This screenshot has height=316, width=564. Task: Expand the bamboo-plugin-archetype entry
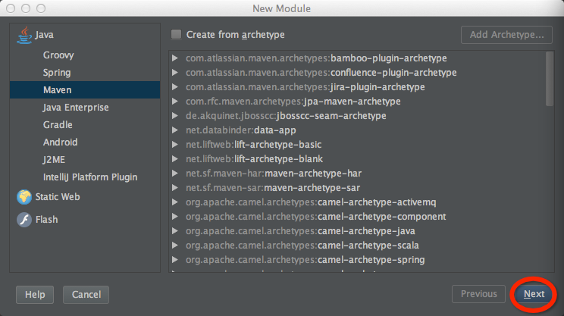pyautogui.click(x=175, y=58)
